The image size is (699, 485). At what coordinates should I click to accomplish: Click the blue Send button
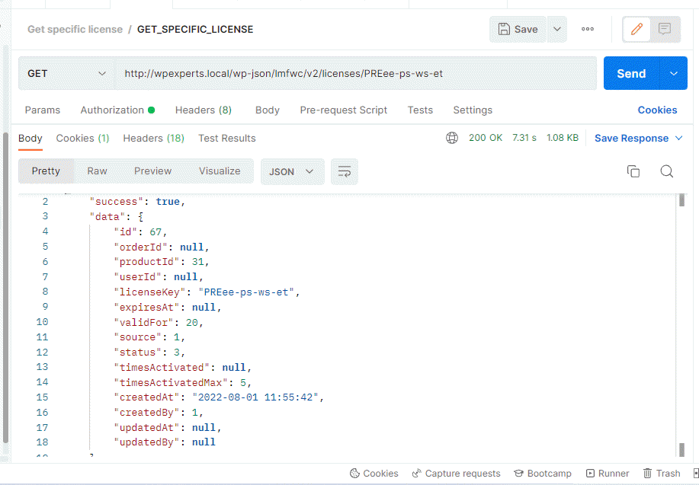pyautogui.click(x=631, y=74)
